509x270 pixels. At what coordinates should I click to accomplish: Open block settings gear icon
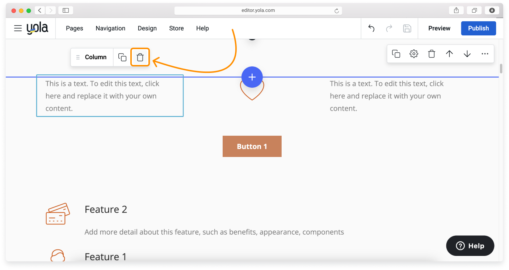click(414, 54)
